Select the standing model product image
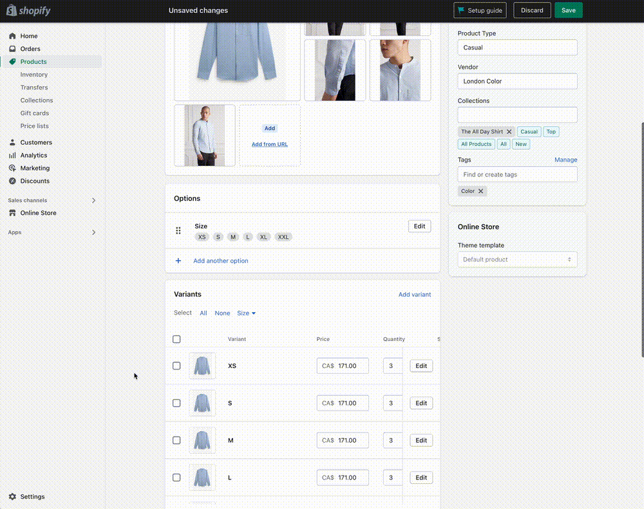Screen dimensions: 644x509 205,136
